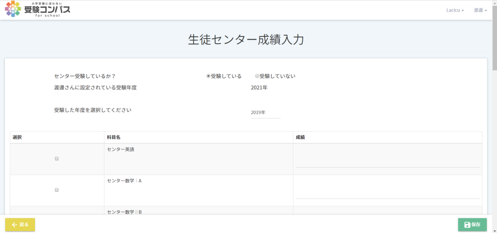497x233 pixels.
Task: Click the 生徒センター成績入力 page heading
Action: 246,40
